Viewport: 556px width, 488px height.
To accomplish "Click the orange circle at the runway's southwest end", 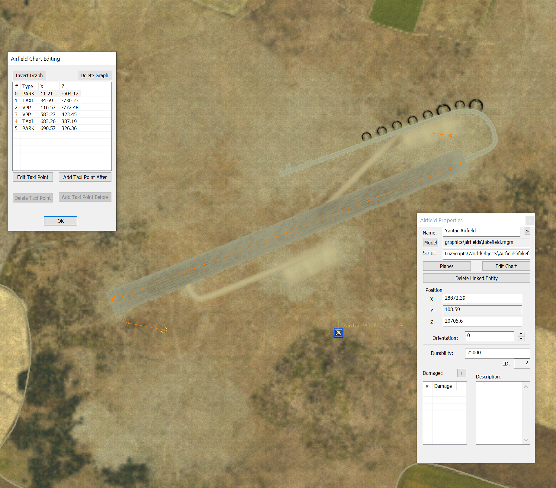I will pyautogui.click(x=115, y=299).
